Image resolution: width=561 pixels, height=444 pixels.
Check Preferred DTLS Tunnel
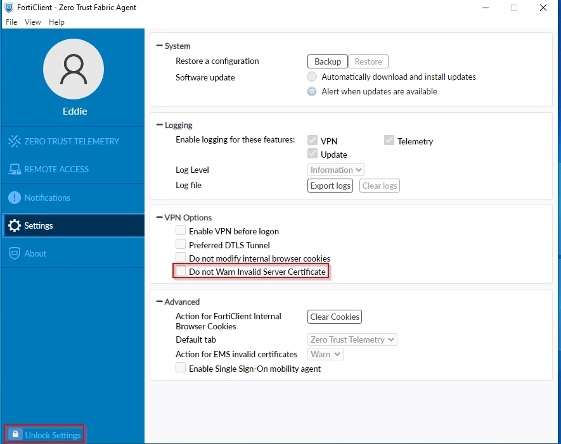181,244
